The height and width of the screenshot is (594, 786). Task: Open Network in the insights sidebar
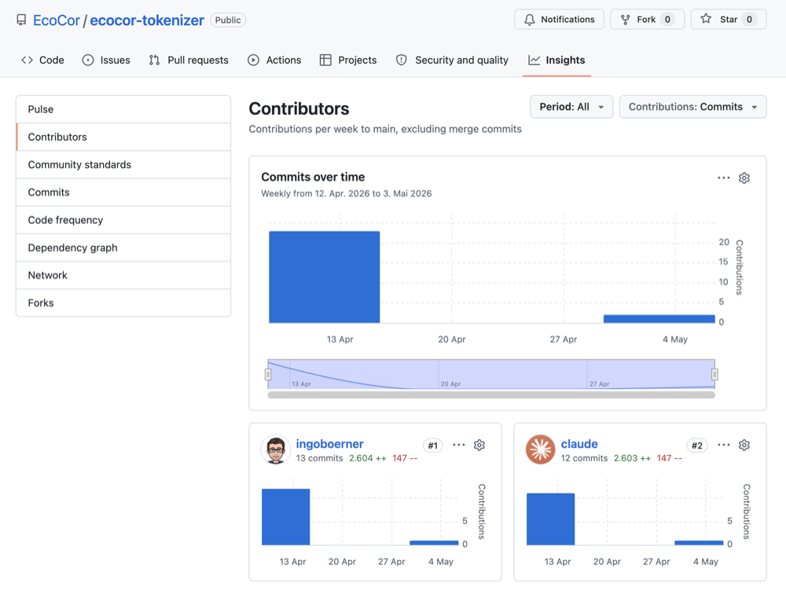pyautogui.click(x=123, y=275)
